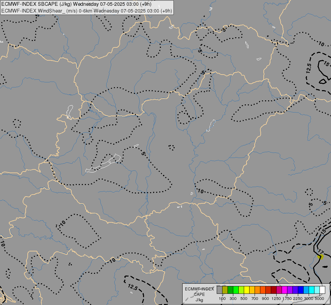
Task: Click the 300 value in legend scale
Action: pyautogui.click(x=233, y=299)
